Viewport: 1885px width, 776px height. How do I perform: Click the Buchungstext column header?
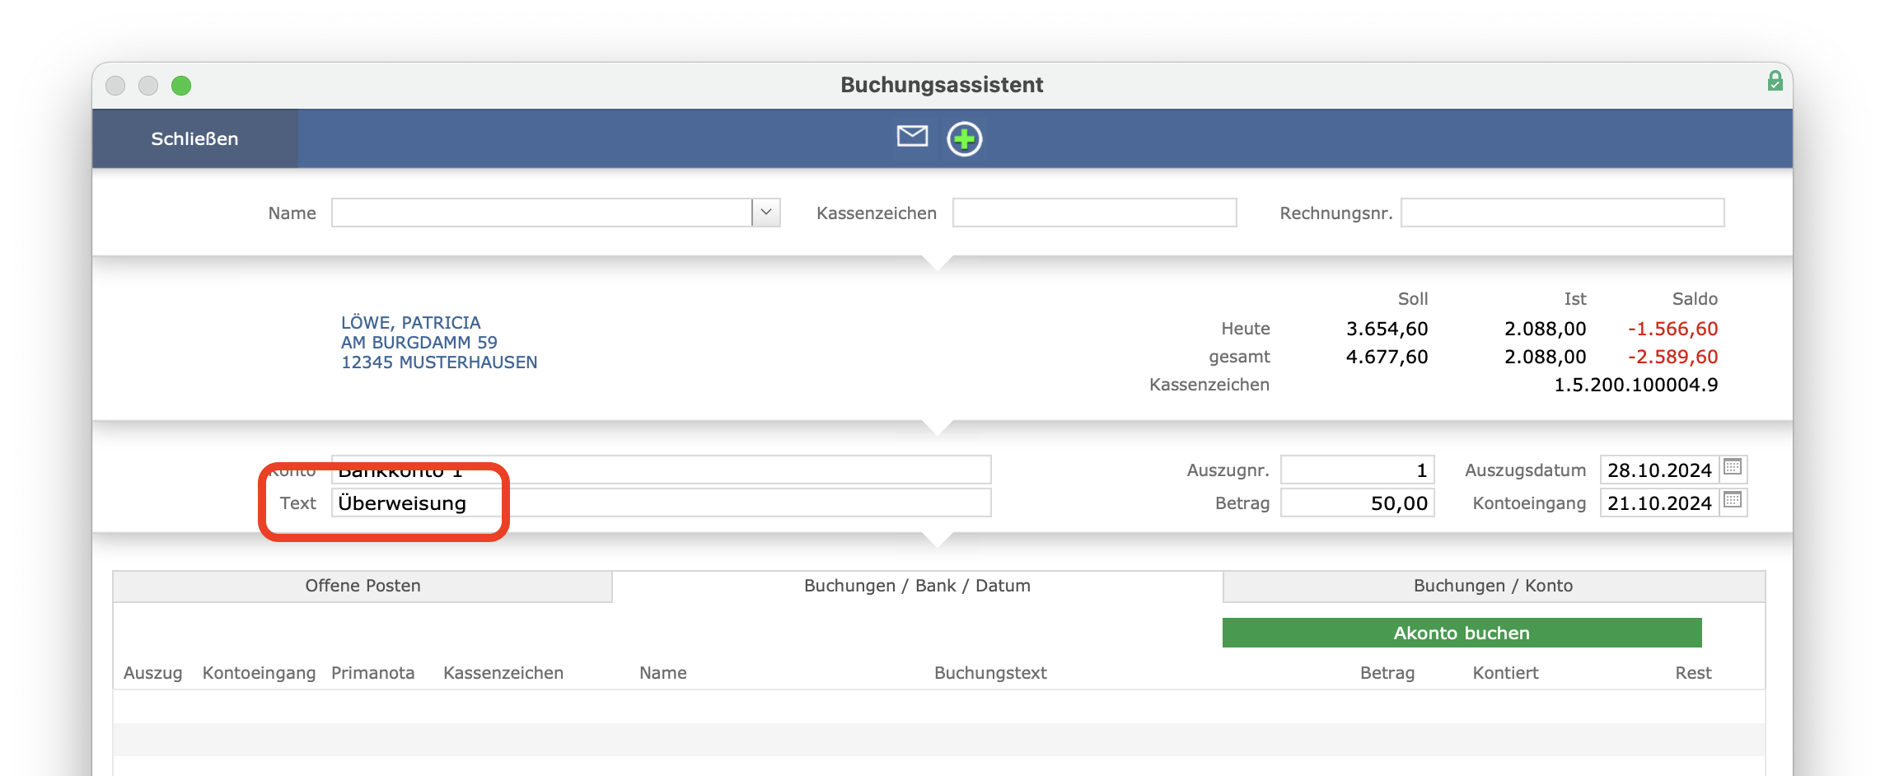point(990,673)
